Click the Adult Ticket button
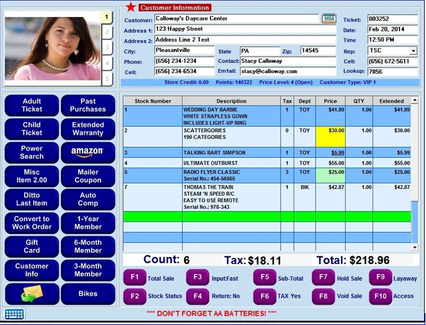 click(32, 105)
